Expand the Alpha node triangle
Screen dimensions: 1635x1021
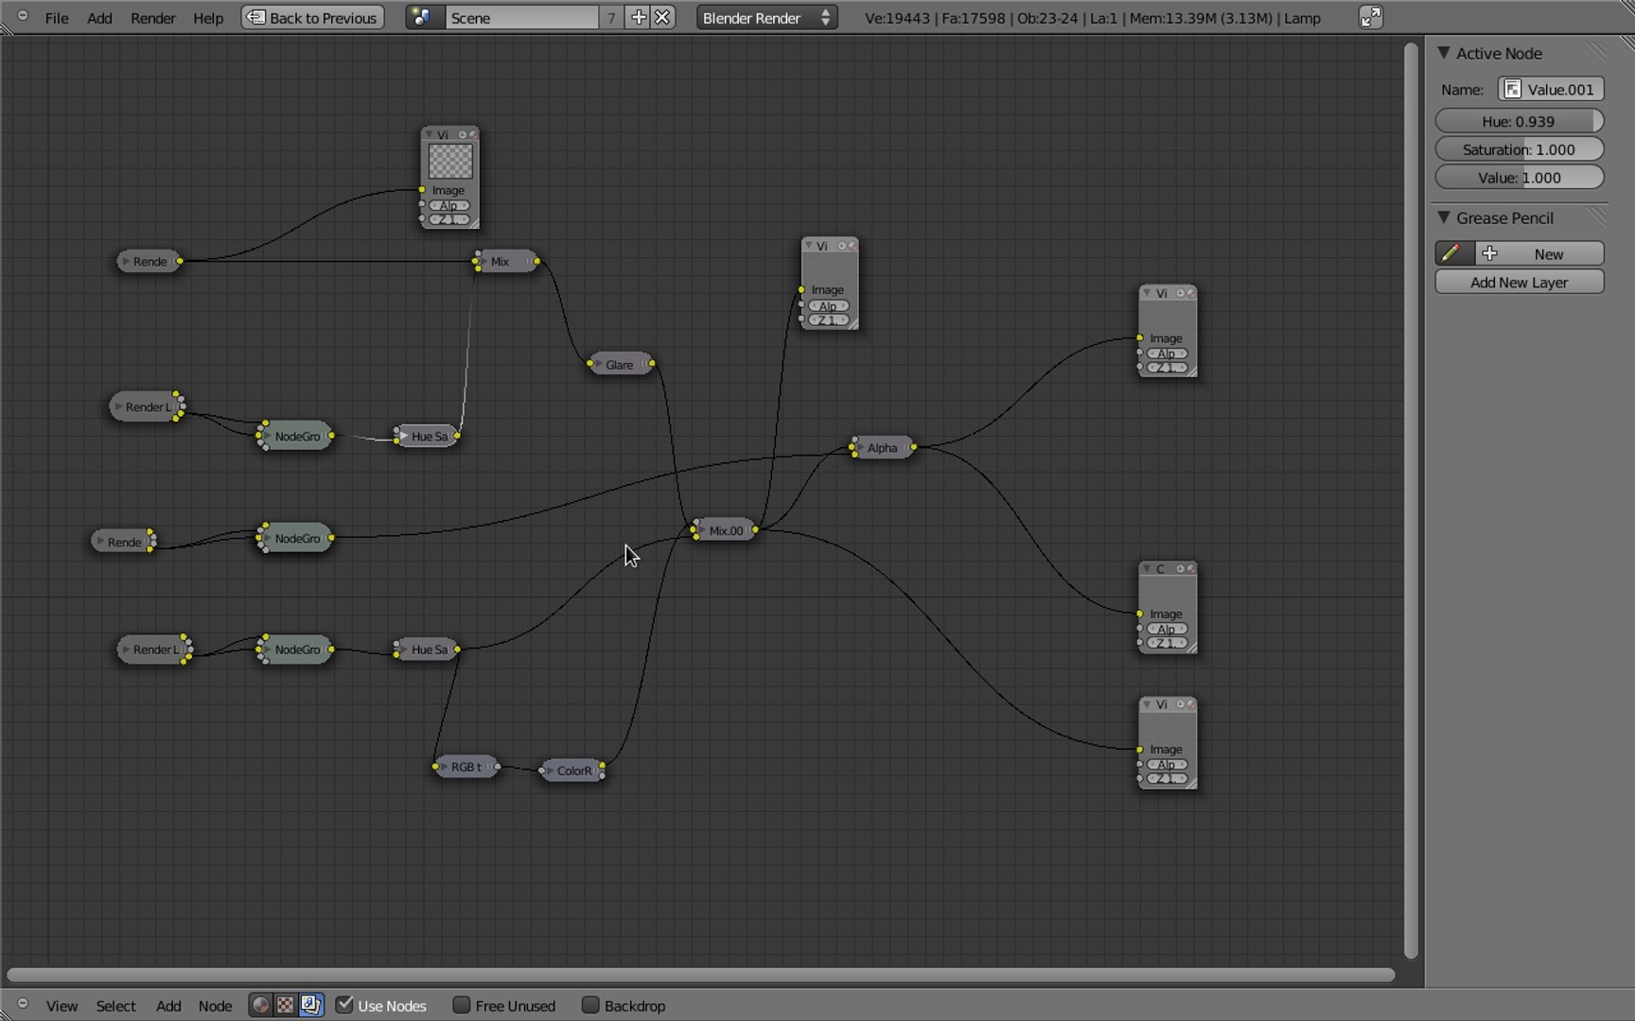pos(860,447)
